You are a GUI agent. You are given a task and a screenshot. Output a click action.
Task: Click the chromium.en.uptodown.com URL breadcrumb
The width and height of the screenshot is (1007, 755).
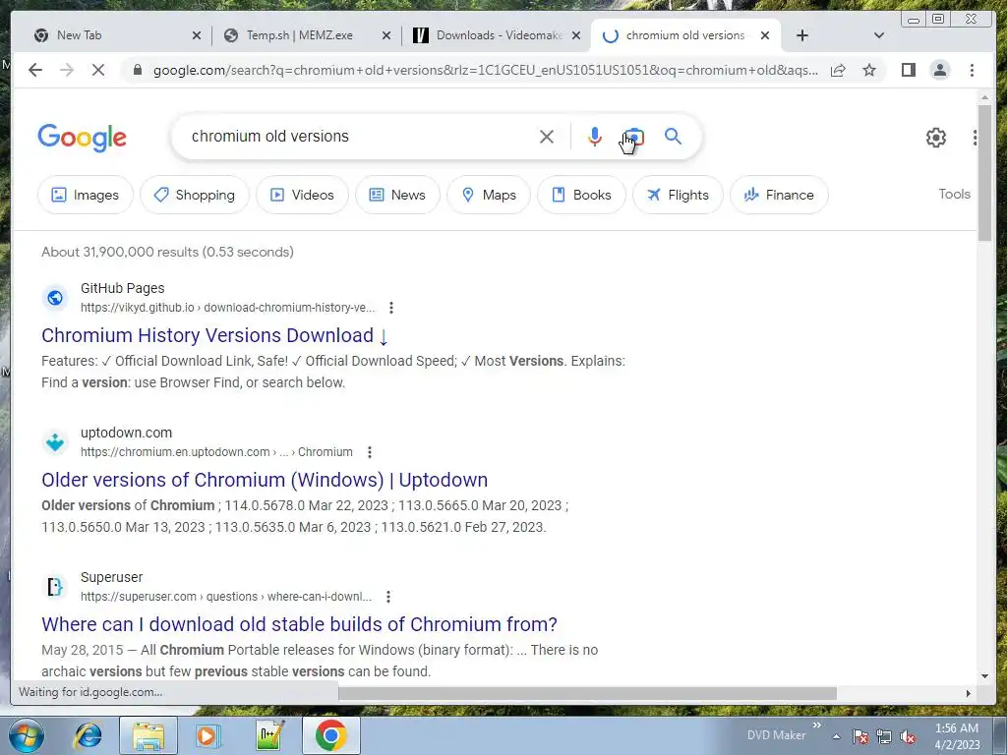[x=216, y=452]
